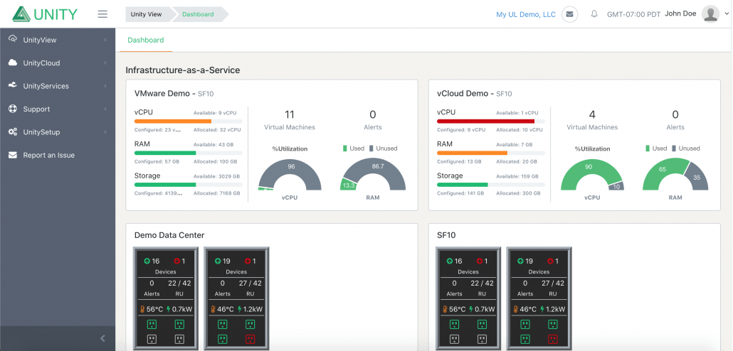Click the red vCPU bar in vCloud Demo
Viewport: 733px width, 351px height.
click(x=486, y=121)
